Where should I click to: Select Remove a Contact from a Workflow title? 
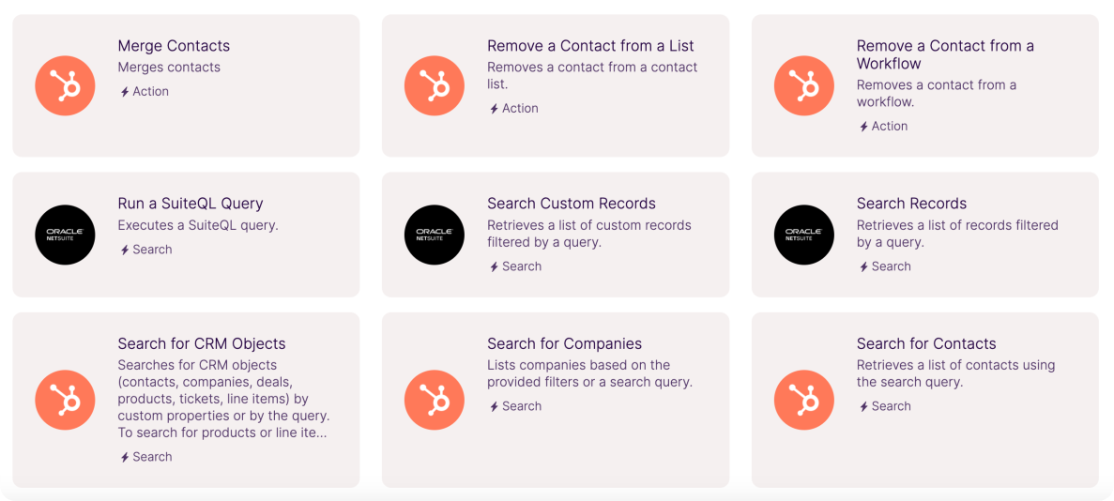click(x=944, y=54)
